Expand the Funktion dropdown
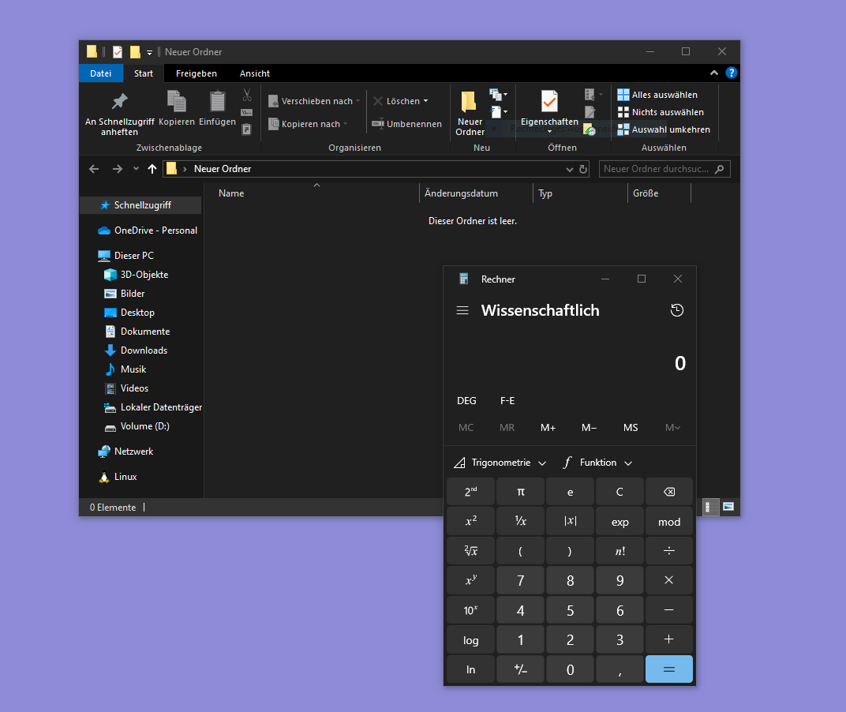846x712 pixels. (598, 463)
